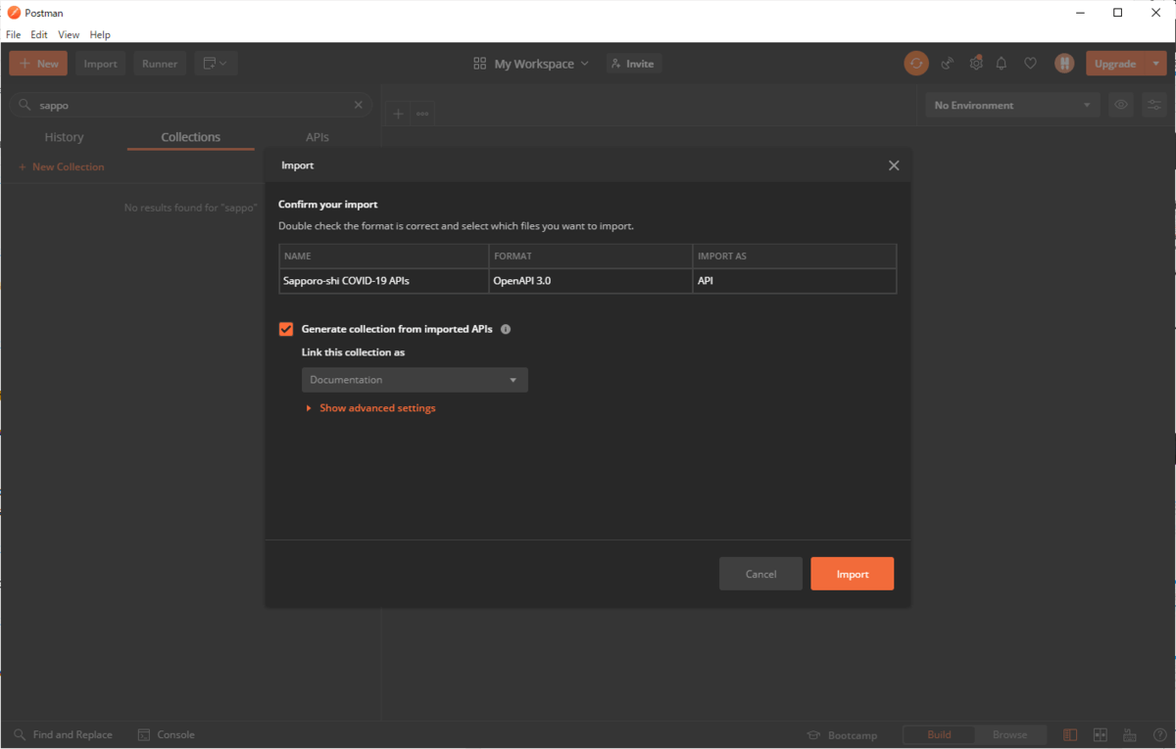1176x749 pixels.
Task: Click the environment quick look eye icon
Action: coord(1121,105)
